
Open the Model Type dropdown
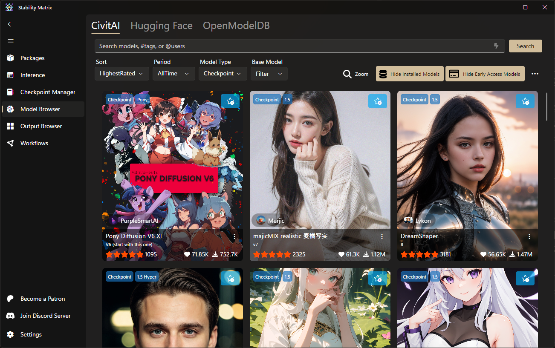point(223,74)
